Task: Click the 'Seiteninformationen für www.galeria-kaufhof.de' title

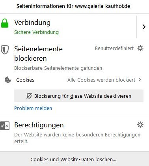Action: [x=73, y=6]
